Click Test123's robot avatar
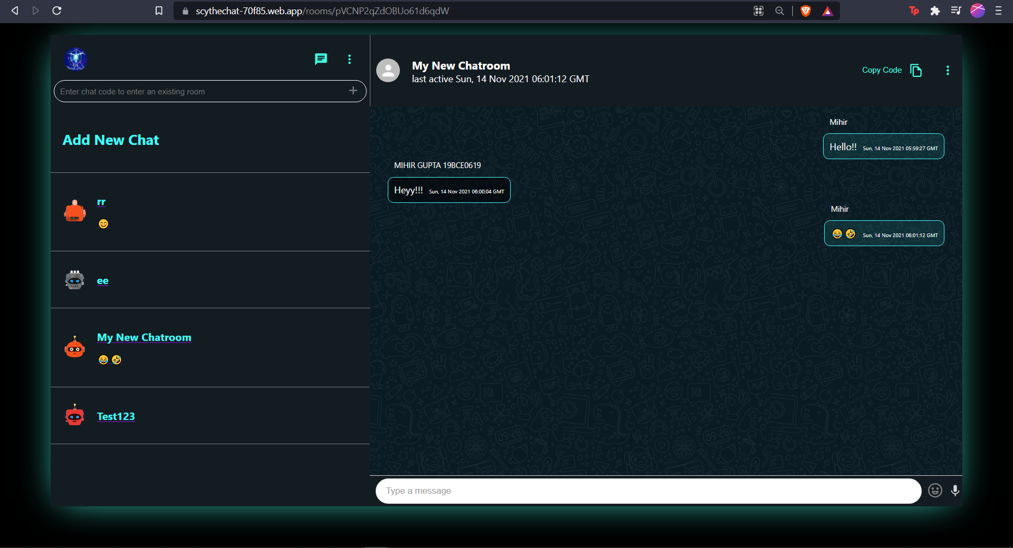The width and height of the screenshot is (1013, 548). [x=74, y=416]
